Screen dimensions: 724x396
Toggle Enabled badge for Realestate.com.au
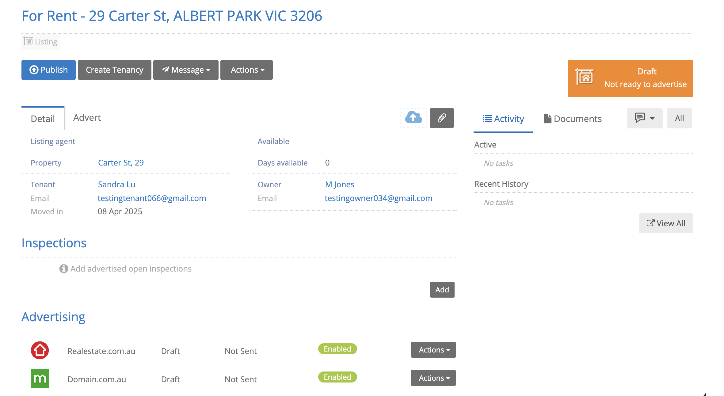coord(337,349)
